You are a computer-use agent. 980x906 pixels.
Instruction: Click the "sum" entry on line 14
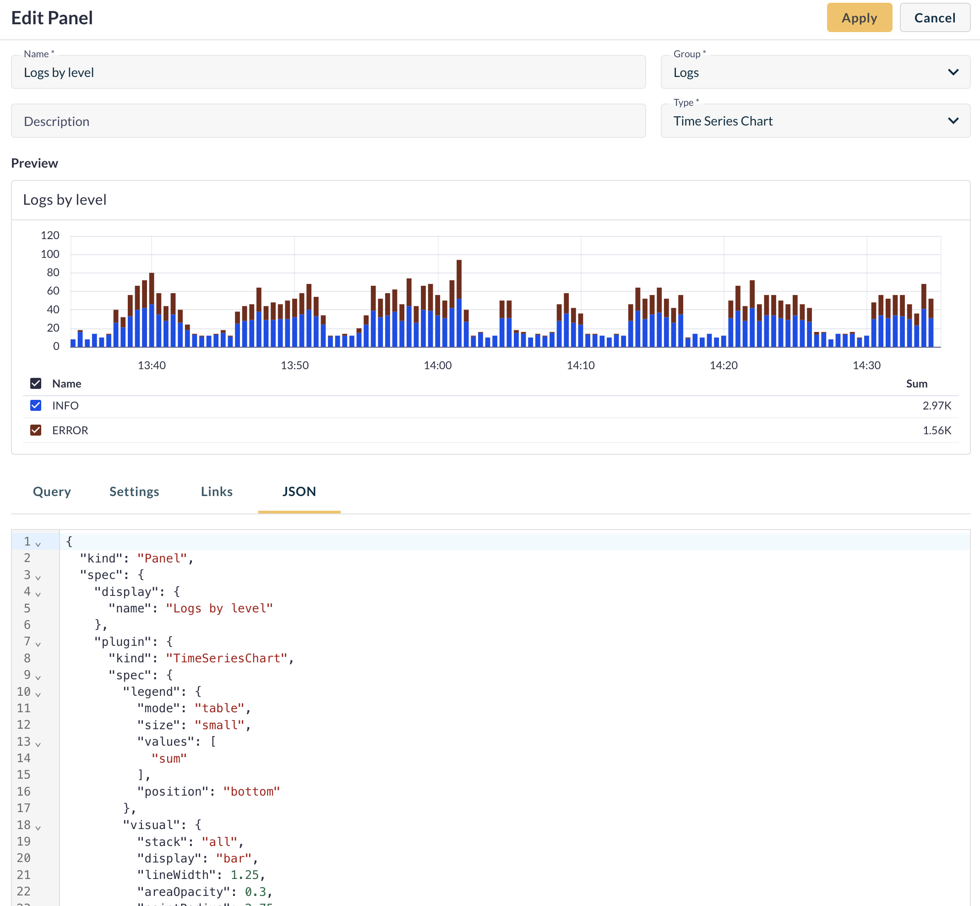click(169, 758)
